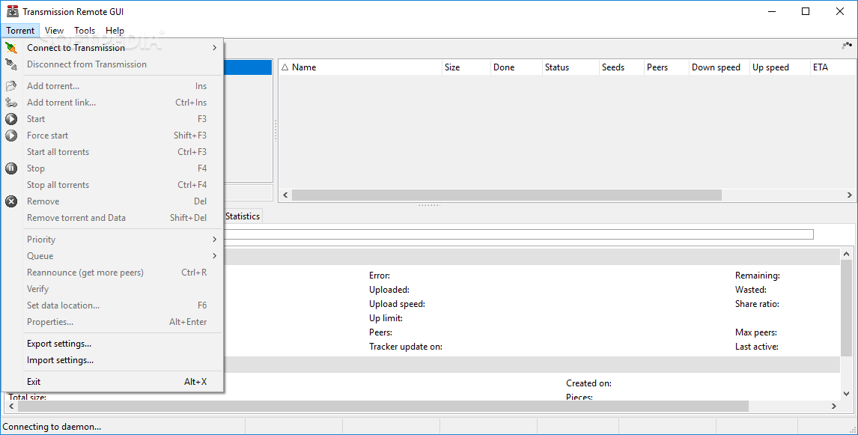This screenshot has height=435, width=858.
Task: Click the Connect to Transmission plug icon
Action: (13, 47)
